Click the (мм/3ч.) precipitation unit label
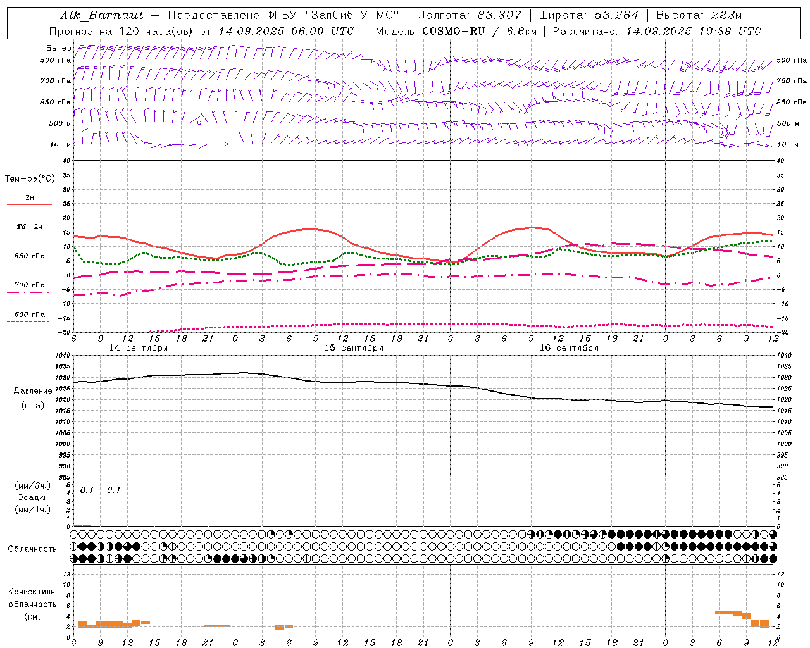810x648 pixels. (33, 485)
